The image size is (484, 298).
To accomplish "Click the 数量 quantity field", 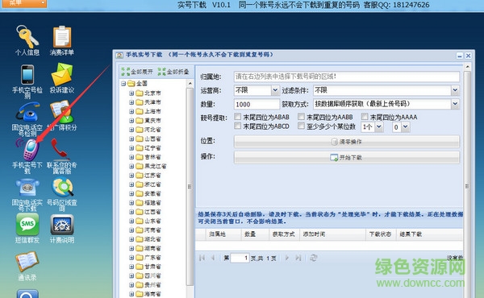I will click(257, 104).
